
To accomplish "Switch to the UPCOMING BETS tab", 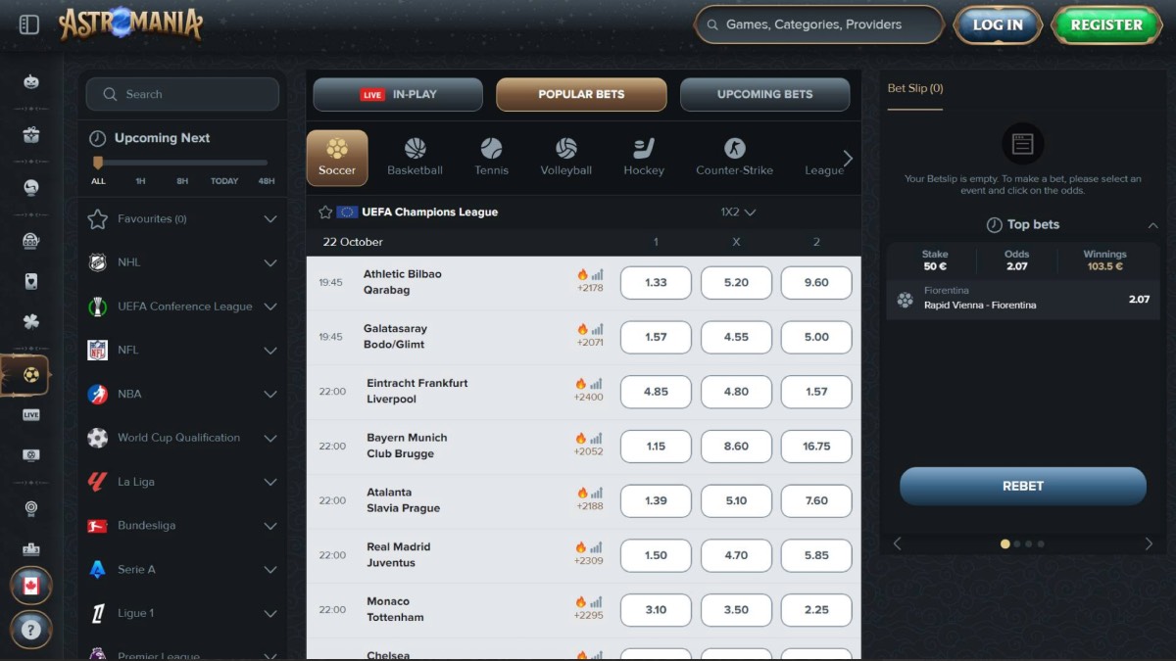I will click(764, 95).
